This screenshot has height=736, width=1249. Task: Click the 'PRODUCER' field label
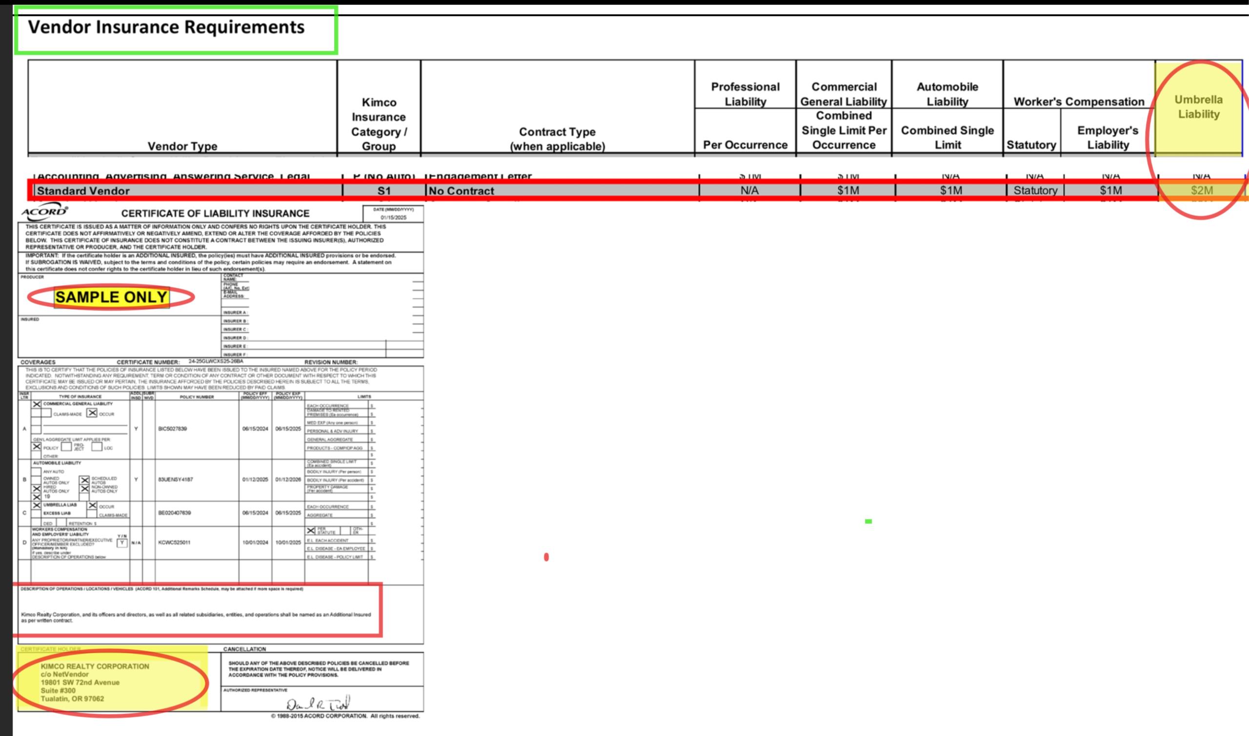pos(32,277)
